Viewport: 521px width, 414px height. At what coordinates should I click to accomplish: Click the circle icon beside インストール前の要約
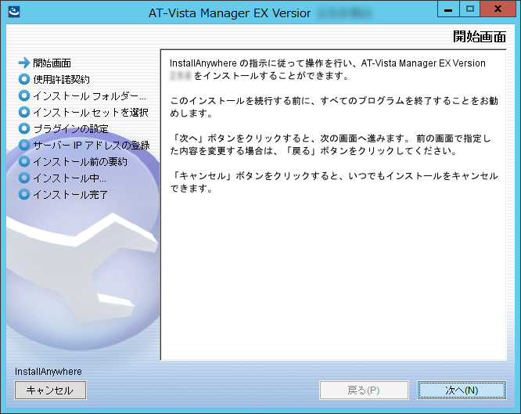click(24, 161)
